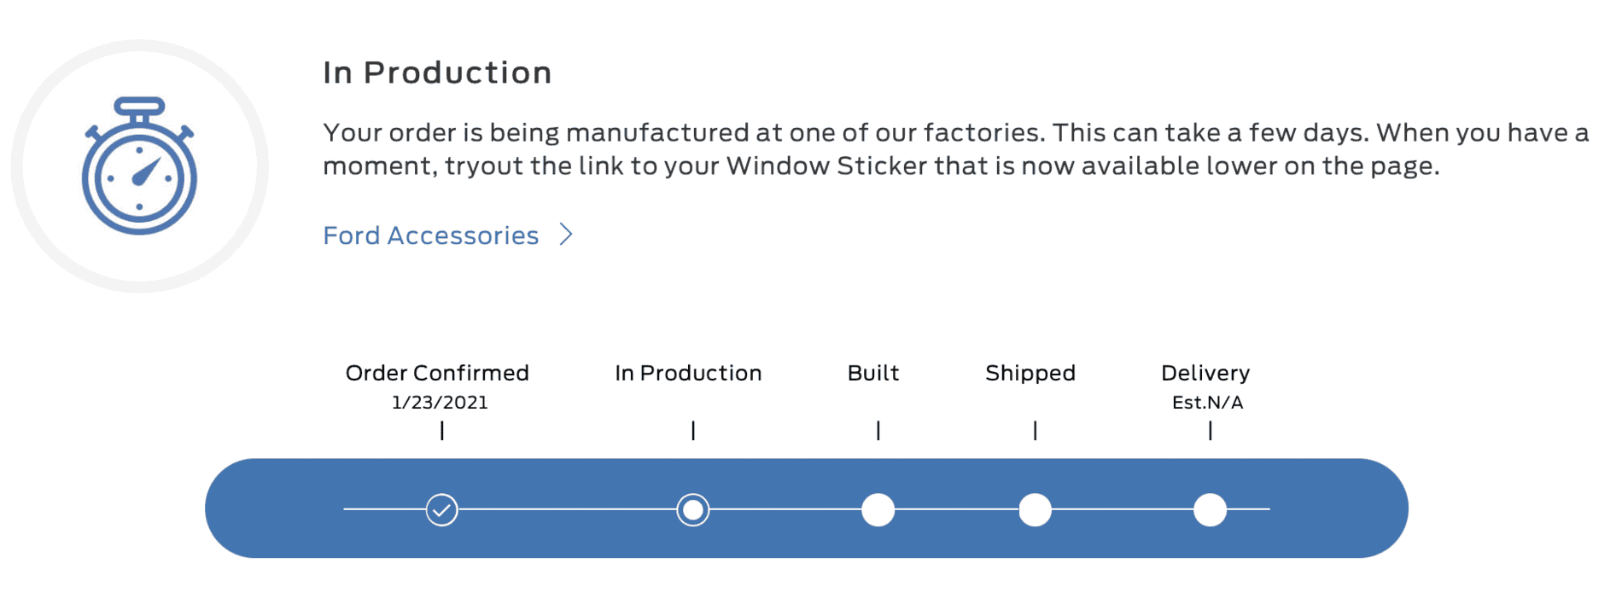Click the Order Confirmed step label

[437, 373]
